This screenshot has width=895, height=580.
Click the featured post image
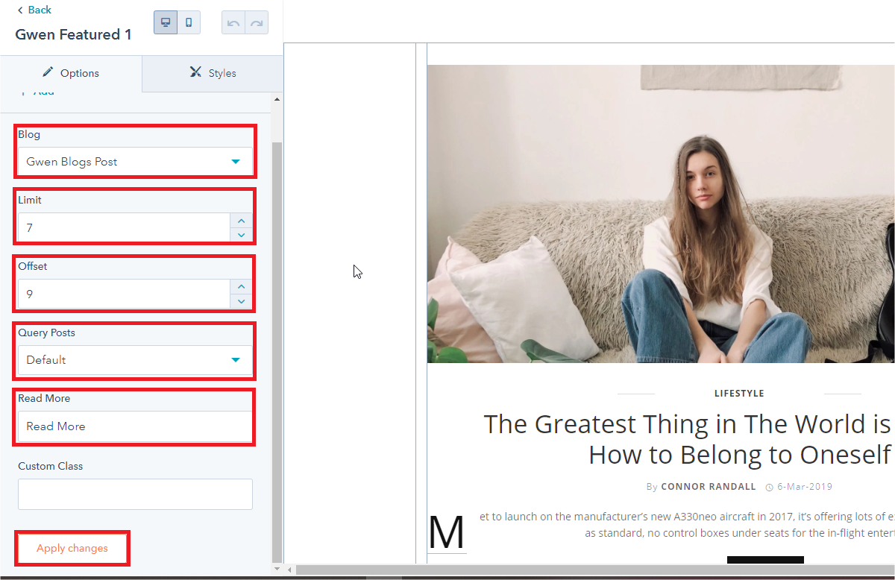click(x=660, y=214)
